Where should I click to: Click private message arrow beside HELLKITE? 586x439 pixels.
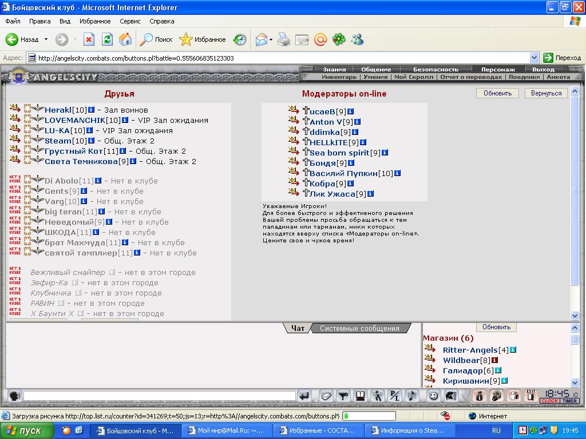pyautogui.click(x=294, y=141)
